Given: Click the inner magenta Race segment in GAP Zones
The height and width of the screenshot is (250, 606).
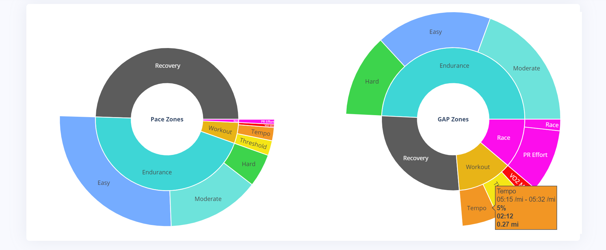Looking at the screenshot, I should coord(503,138).
